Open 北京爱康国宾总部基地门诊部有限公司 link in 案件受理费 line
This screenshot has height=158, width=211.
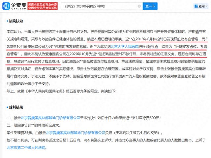click(x=75, y=133)
